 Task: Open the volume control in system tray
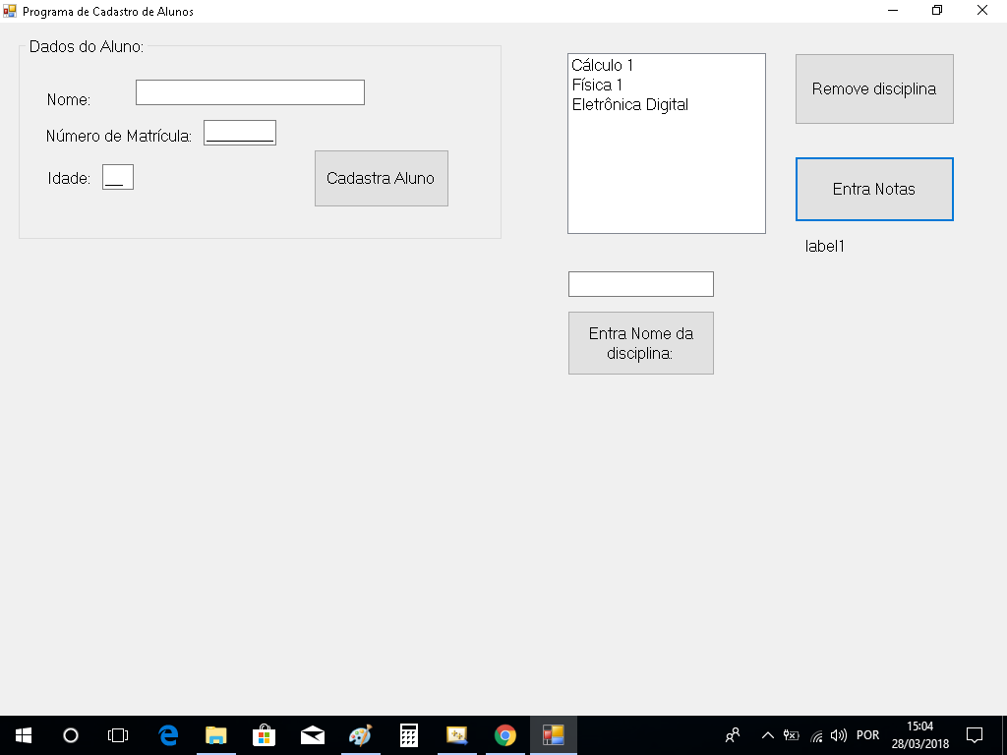(839, 735)
